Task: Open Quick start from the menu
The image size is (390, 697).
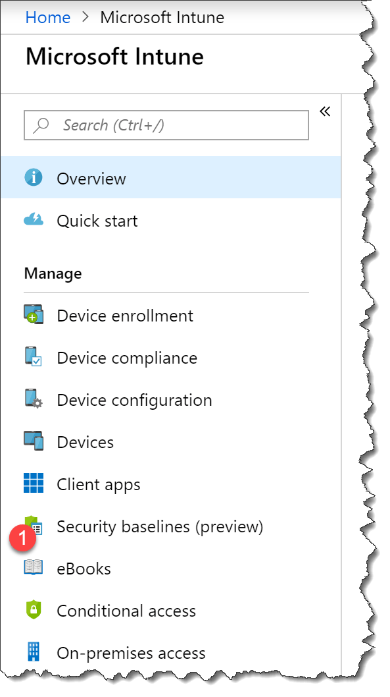Action: (97, 220)
